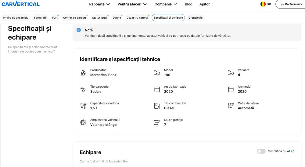Click the carVertical logo
Screen dimensions: 305x167
(20, 4)
